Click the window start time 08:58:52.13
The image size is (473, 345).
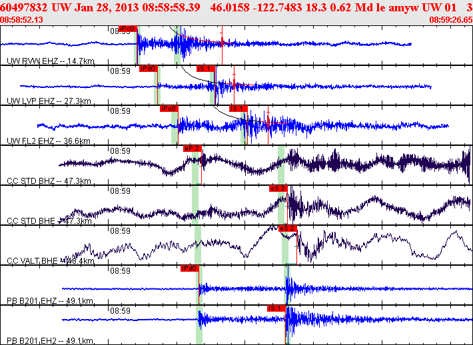click(21, 20)
